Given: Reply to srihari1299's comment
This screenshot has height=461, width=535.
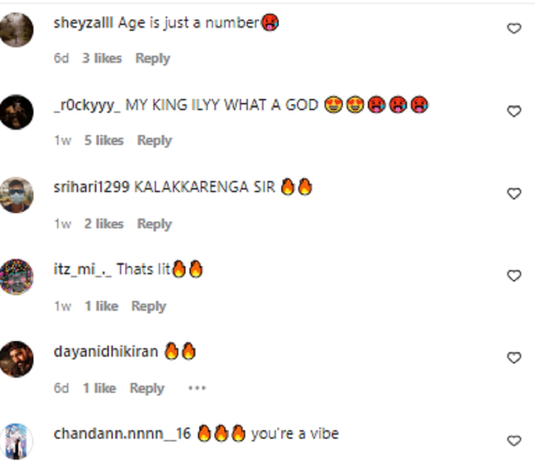Looking at the screenshot, I should point(154,224).
